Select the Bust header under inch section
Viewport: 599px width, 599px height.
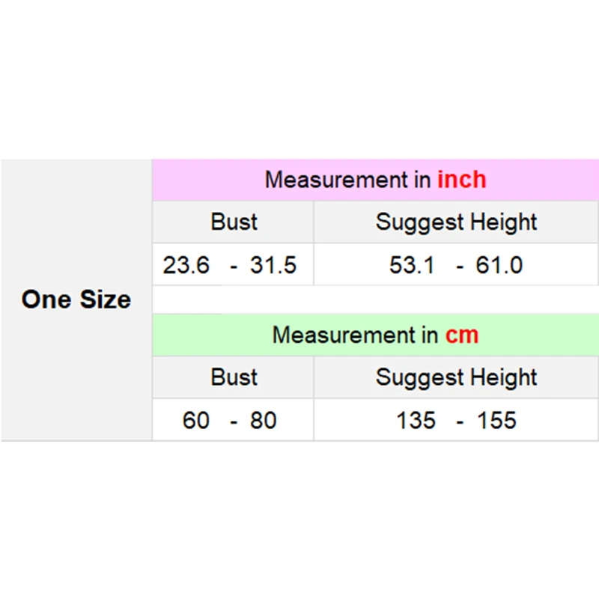234,222
